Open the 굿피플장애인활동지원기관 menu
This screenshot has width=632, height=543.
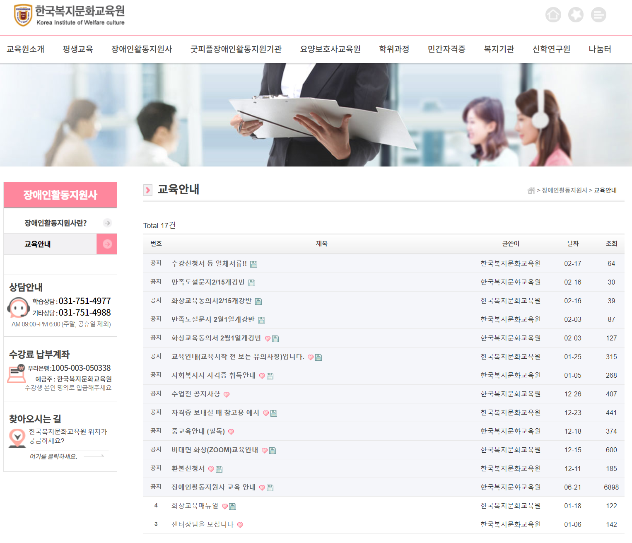coord(236,49)
